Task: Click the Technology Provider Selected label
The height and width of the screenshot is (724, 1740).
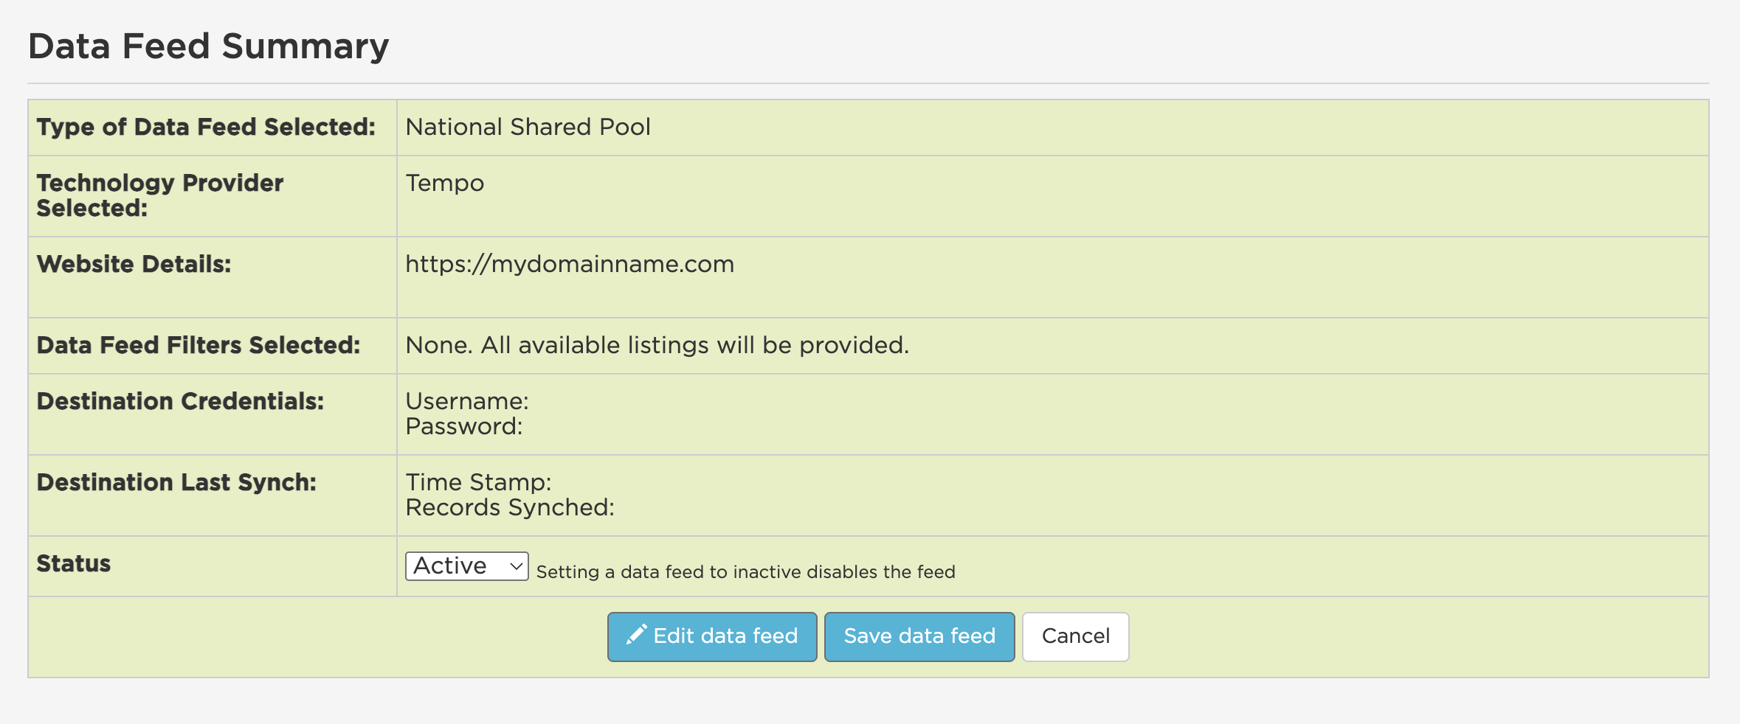Action: point(159,195)
